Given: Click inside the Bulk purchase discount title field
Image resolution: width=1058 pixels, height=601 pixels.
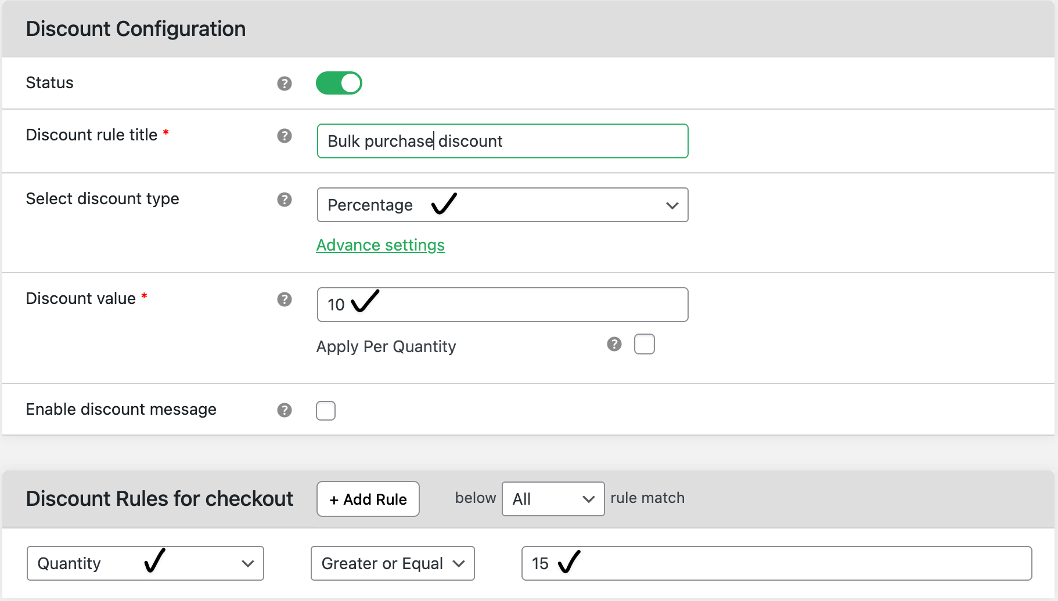Looking at the screenshot, I should pyautogui.click(x=502, y=141).
